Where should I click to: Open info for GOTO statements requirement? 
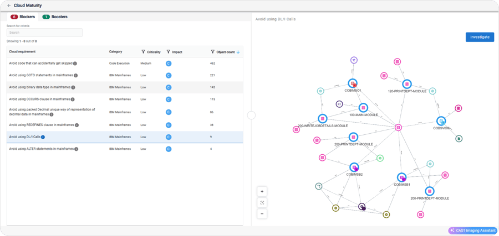76,75
